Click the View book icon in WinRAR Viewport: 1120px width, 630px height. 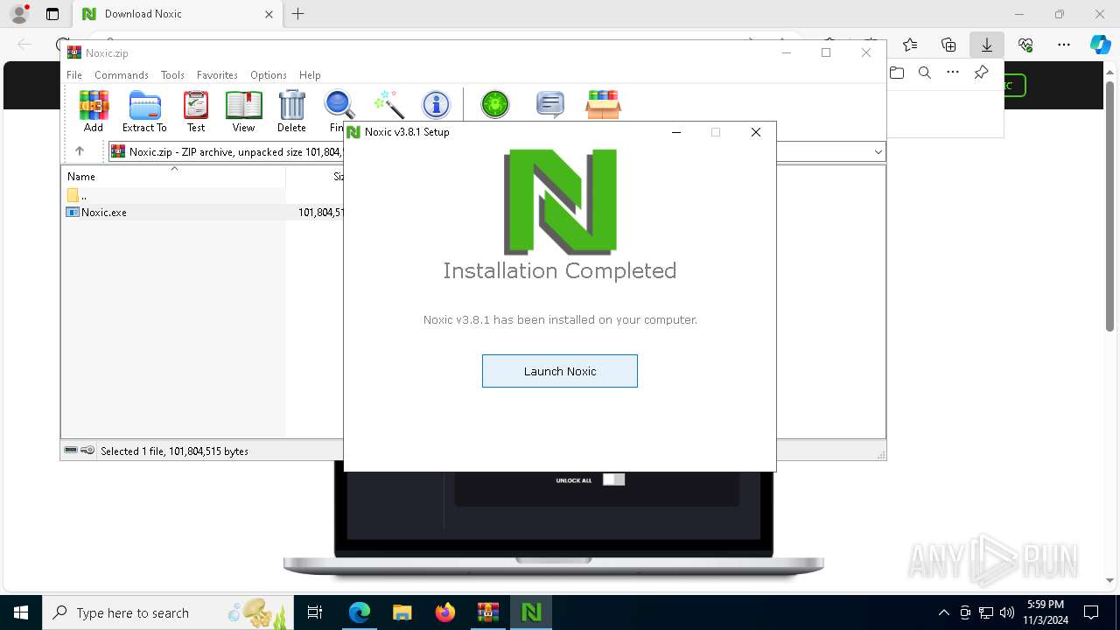point(243,111)
